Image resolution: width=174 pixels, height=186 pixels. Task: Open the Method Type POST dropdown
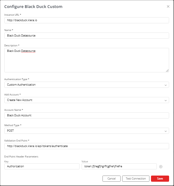point(87,131)
